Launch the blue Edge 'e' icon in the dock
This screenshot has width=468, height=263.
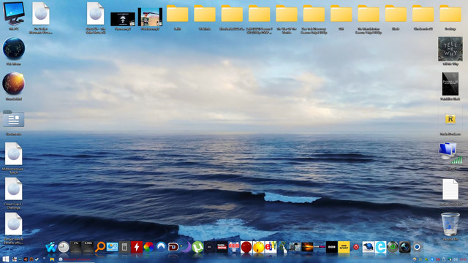(x=380, y=247)
